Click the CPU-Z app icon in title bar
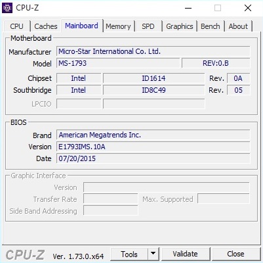Screen dimensions: 263x263 click(x=7, y=8)
